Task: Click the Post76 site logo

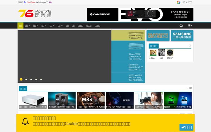Action: [x=35, y=13]
